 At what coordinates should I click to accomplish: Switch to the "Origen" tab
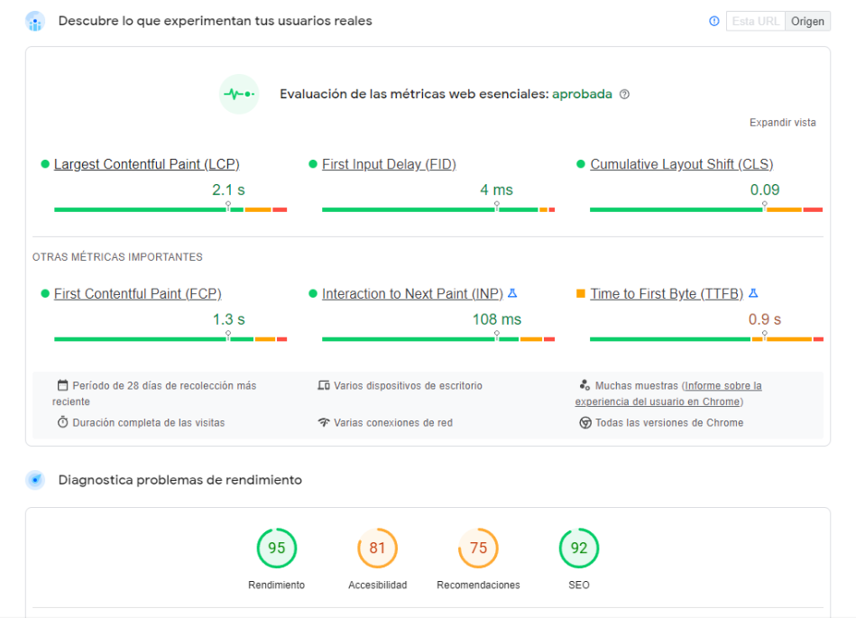click(x=807, y=21)
